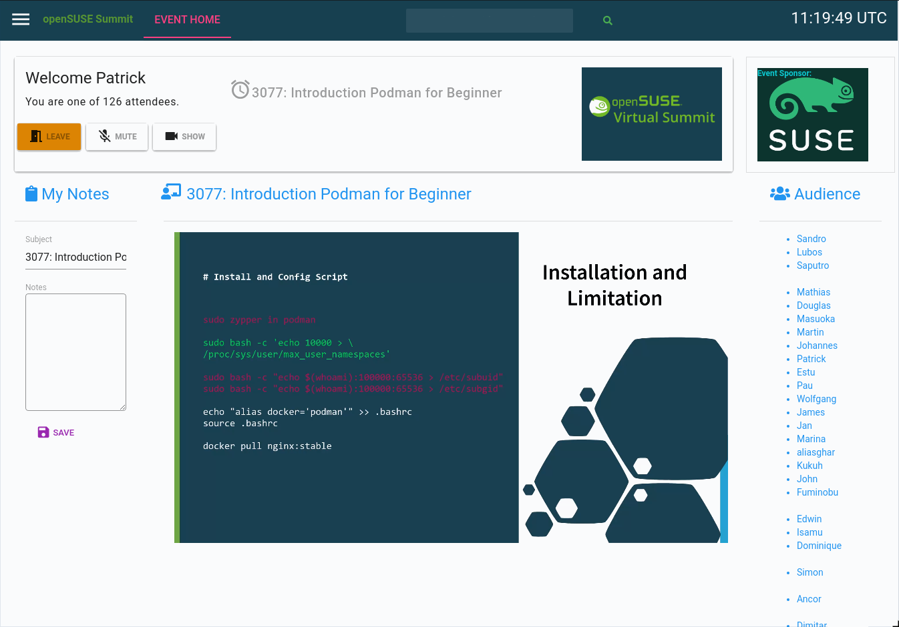Click the alarm clock icon beside session title
This screenshot has width=899, height=627.
click(x=240, y=89)
